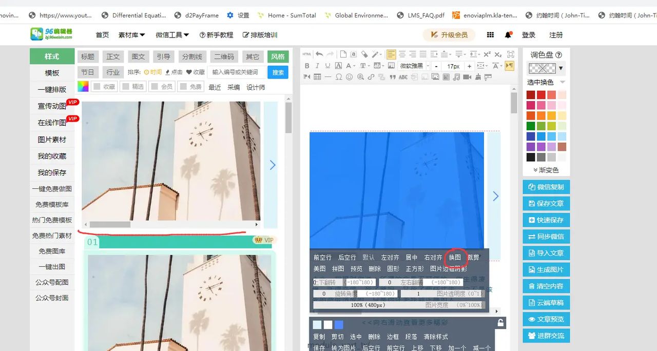Unlock the module editing panel lock icon

tap(500, 321)
